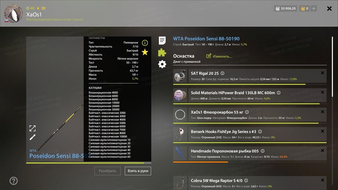Select Байткаст. классическая 2000 entry
This screenshot has width=338, height=190.
tap(107, 113)
